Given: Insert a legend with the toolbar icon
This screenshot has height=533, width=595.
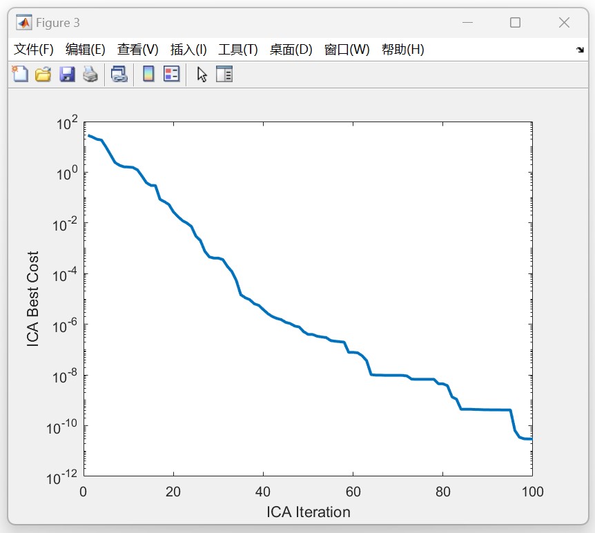Looking at the screenshot, I should coord(171,74).
